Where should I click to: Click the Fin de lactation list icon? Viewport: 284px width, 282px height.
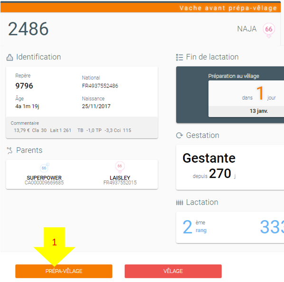click(180, 58)
